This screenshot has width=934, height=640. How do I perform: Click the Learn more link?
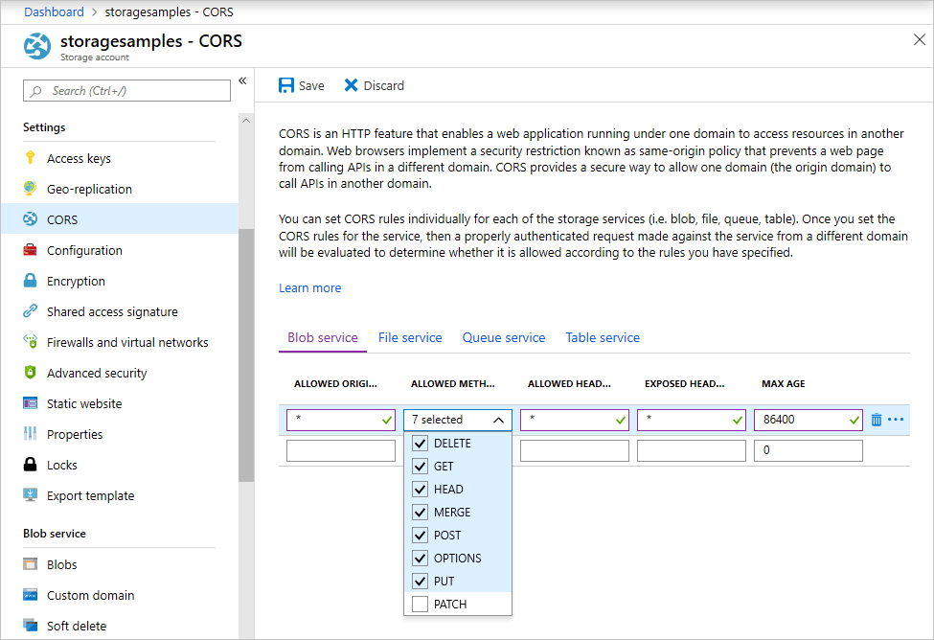[x=309, y=287]
